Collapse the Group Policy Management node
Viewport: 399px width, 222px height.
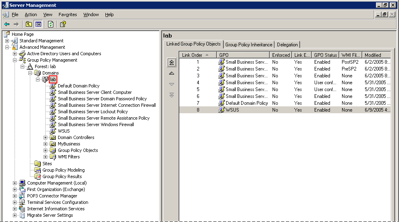point(15,60)
